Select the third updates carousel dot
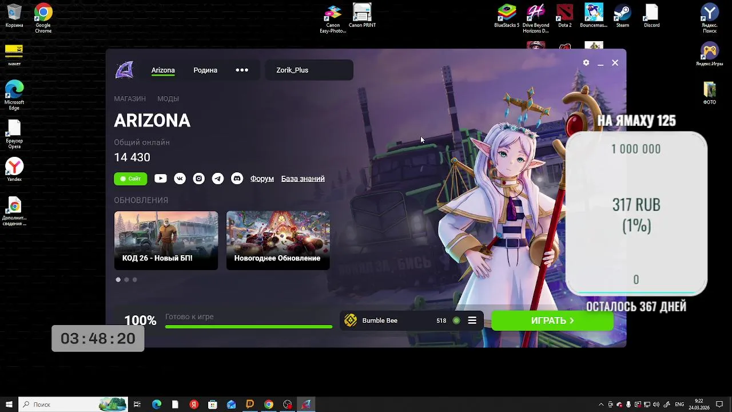This screenshot has width=732, height=412. click(x=134, y=280)
